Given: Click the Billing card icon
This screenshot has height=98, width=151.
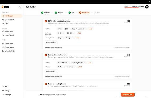Looking at the screenshot, I should click(3, 91).
